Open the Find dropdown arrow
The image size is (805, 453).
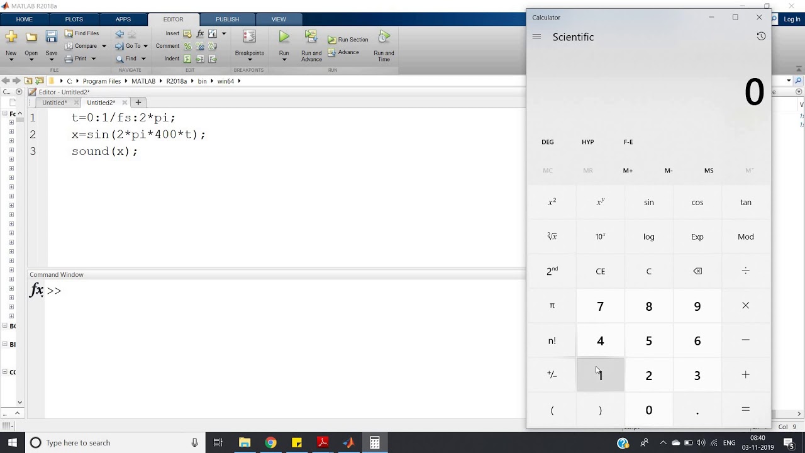(x=143, y=59)
